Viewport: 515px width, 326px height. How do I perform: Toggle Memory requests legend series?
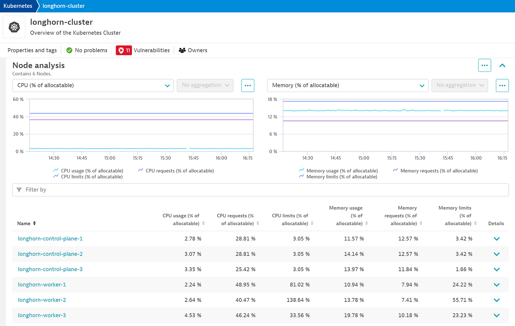(435, 171)
